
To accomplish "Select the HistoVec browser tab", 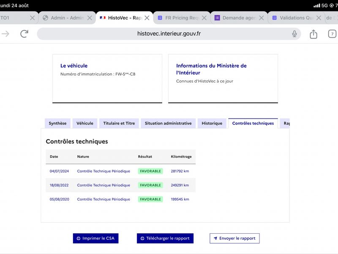I will (124, 18).
